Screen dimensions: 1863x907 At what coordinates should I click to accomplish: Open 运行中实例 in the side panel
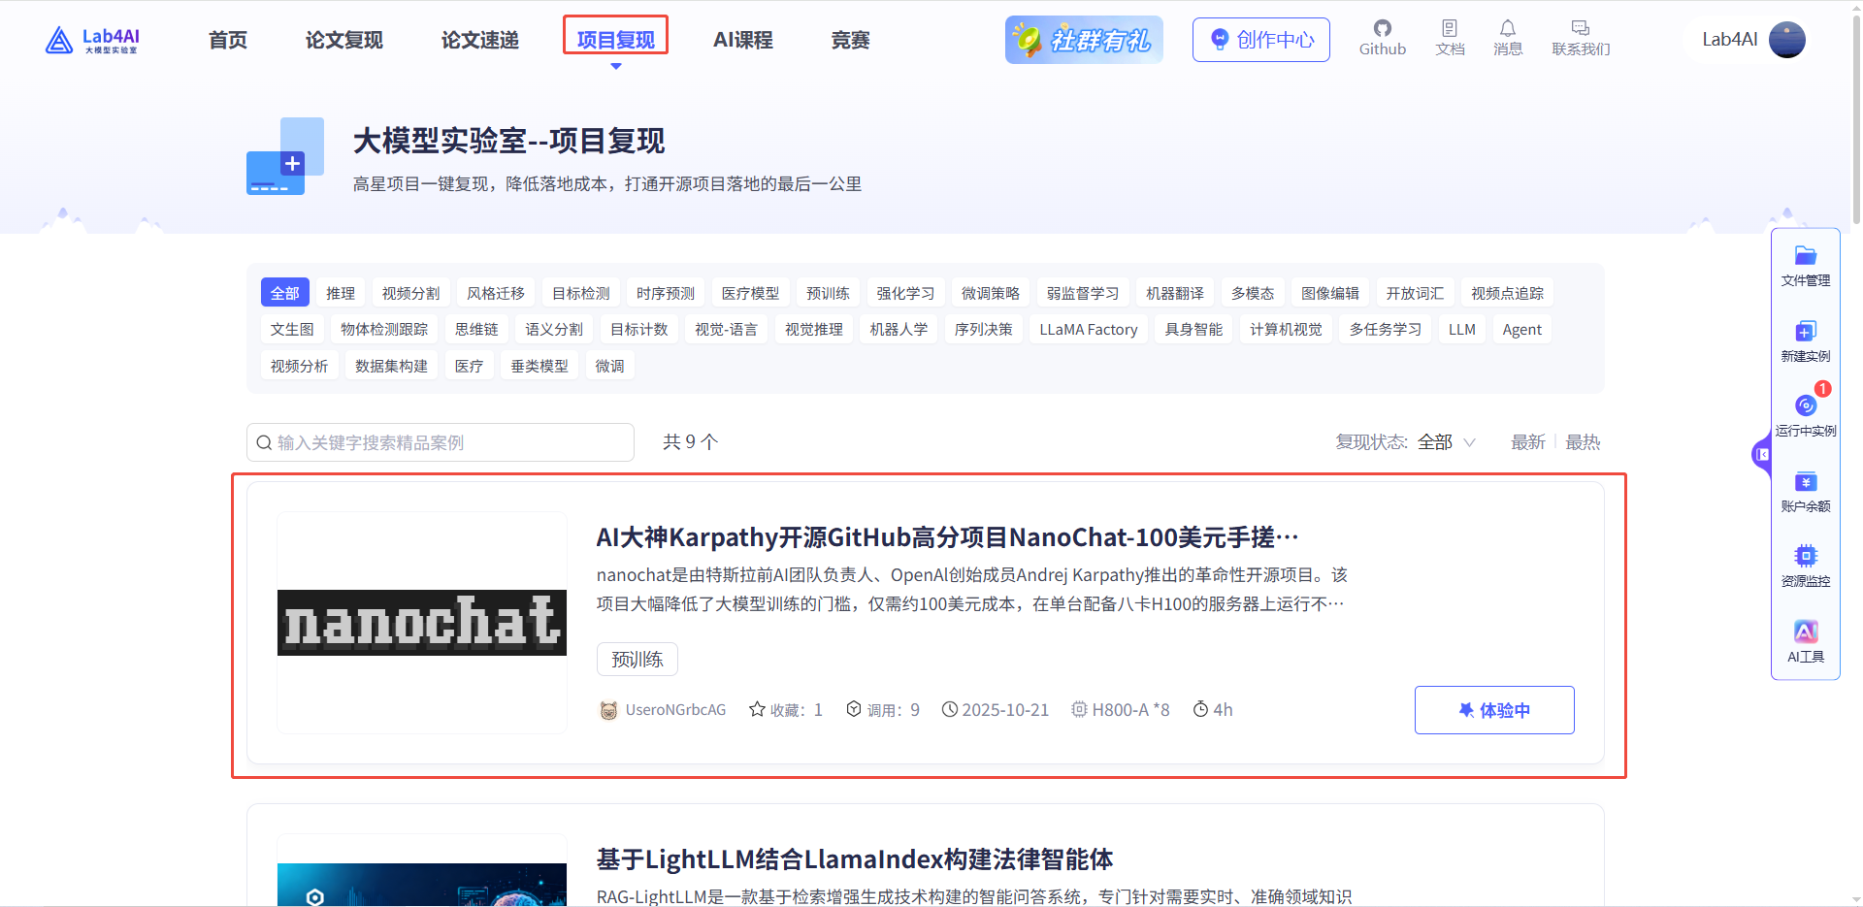[x=1806, y=416]
